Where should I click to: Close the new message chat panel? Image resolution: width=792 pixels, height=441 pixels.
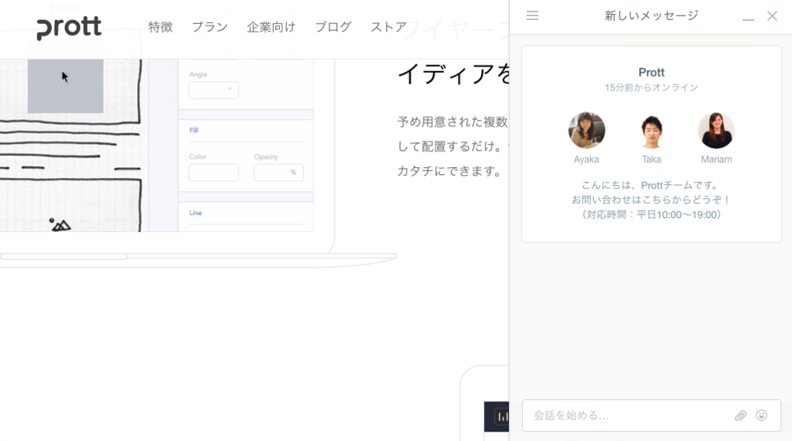[x=772, y=15]
